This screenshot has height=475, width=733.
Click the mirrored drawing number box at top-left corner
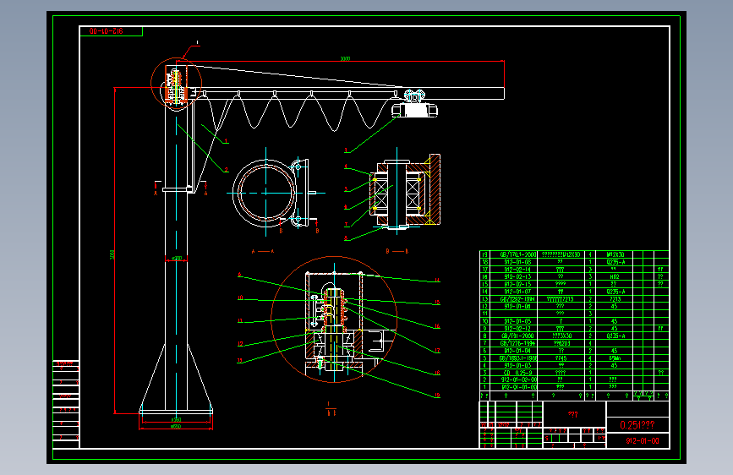point(111,31)
